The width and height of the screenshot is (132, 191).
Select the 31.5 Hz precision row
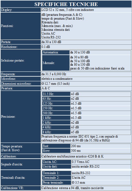pos(86,94)
